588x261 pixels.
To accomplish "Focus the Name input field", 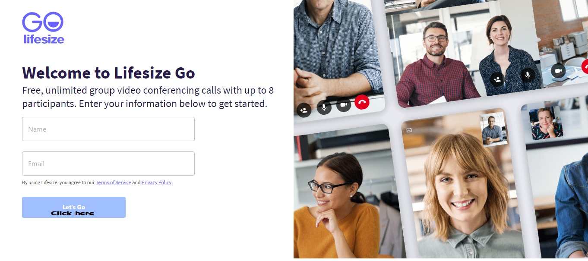I will (108, 129).
